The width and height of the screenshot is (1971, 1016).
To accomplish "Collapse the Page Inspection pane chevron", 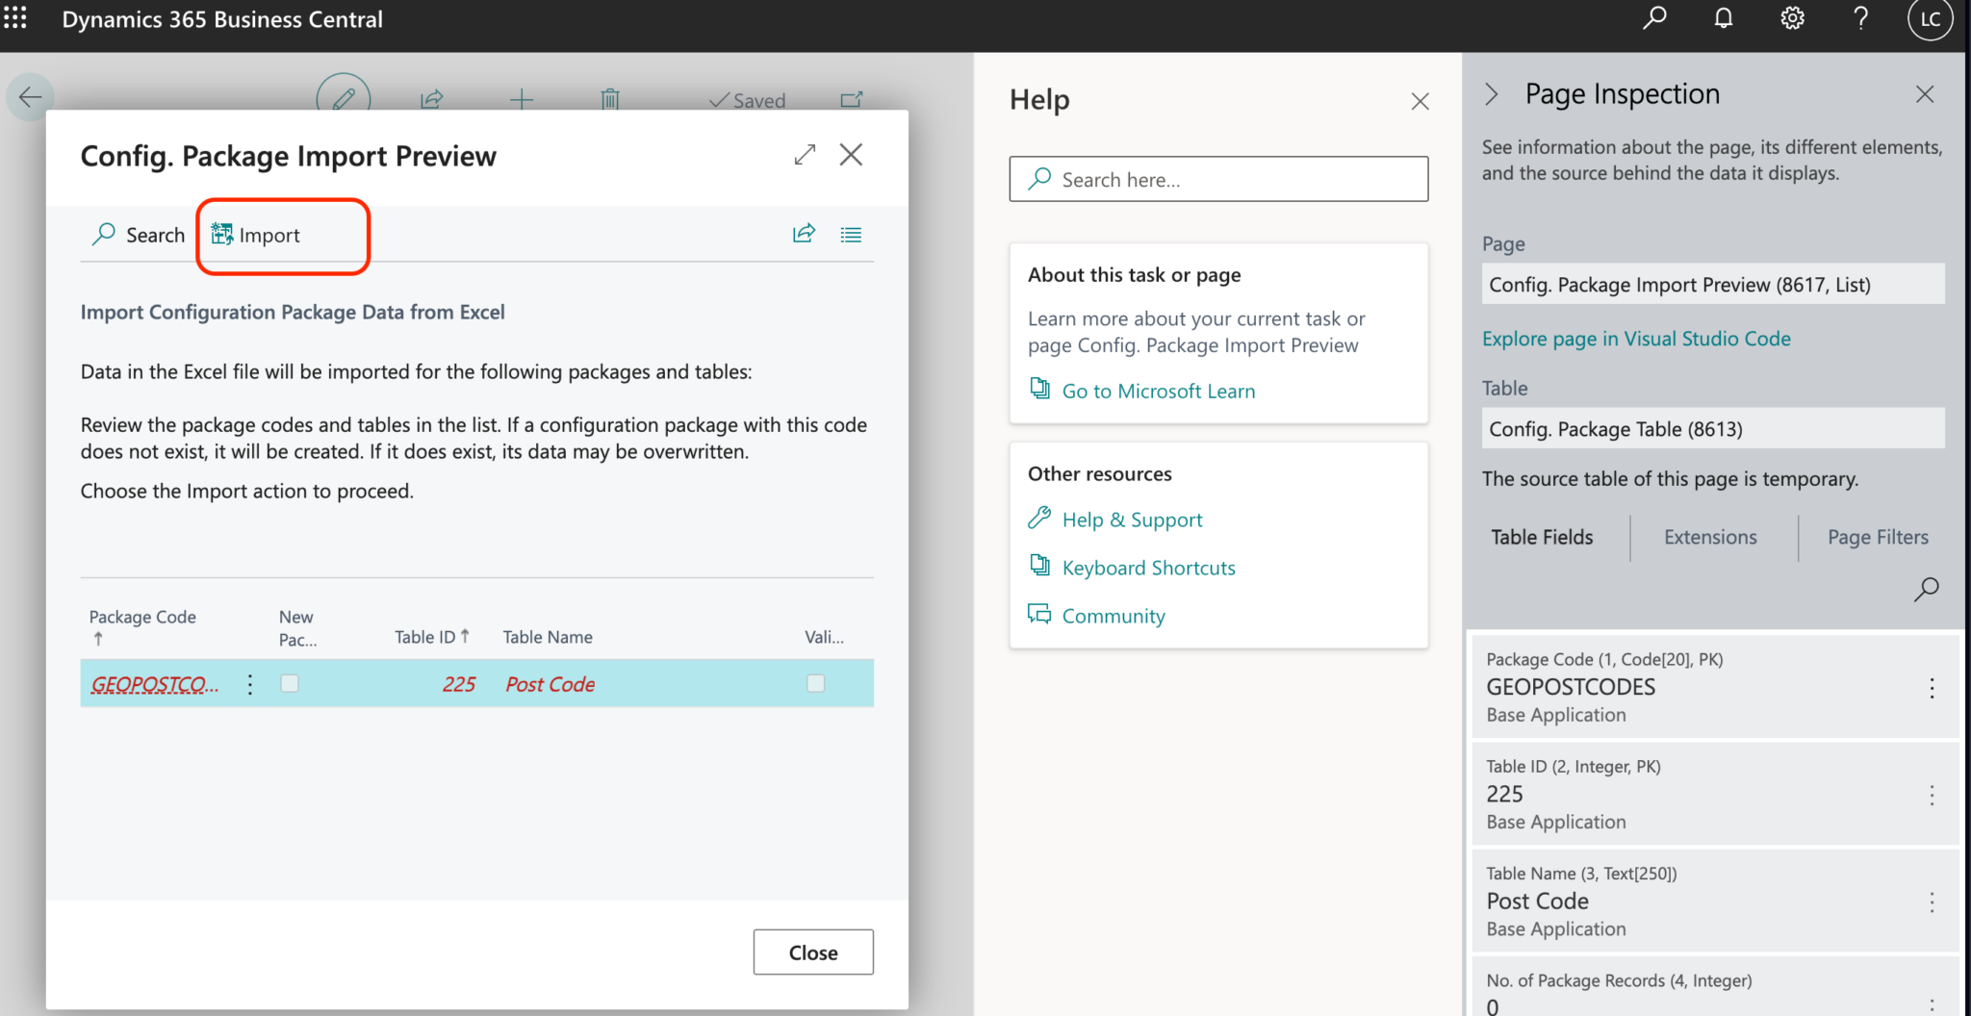I will 1492,94.
